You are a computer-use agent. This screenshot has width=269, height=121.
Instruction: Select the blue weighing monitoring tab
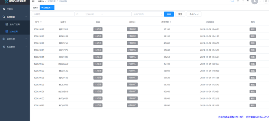point(47,8)
